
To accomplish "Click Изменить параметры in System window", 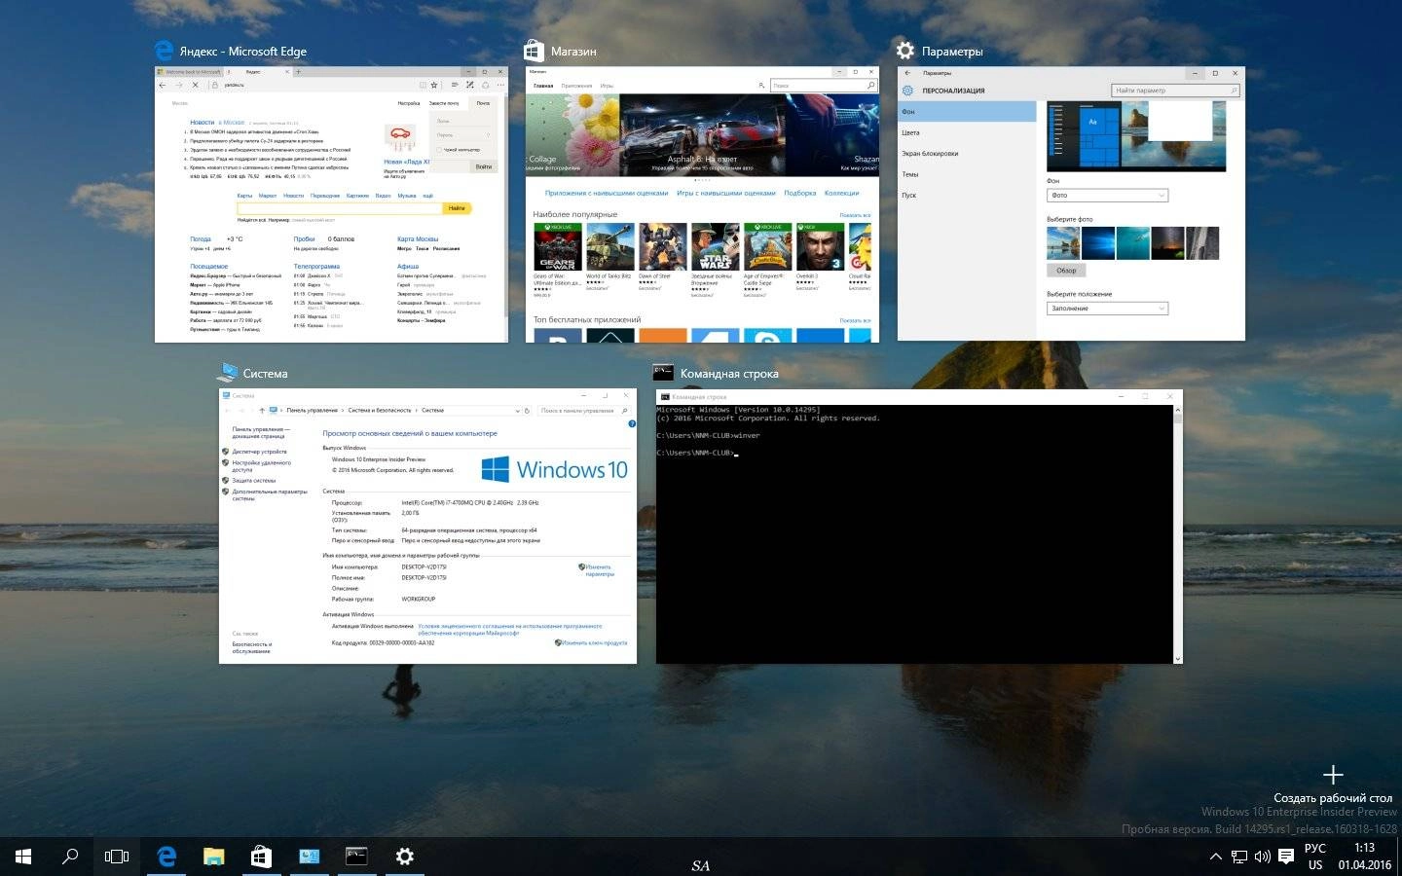I will (x=598, y=570).
